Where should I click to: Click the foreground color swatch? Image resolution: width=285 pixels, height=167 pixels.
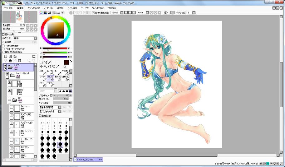(x=66, y=62)
